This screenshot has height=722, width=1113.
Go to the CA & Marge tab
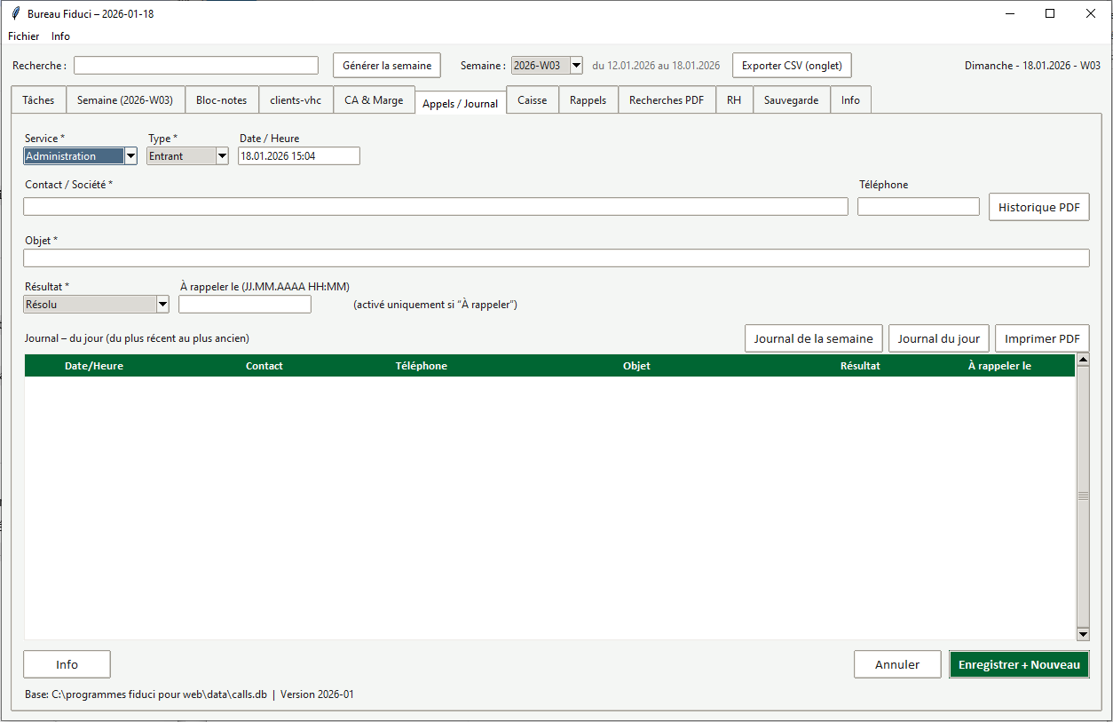pyautogui.click(x=374, y=100)
